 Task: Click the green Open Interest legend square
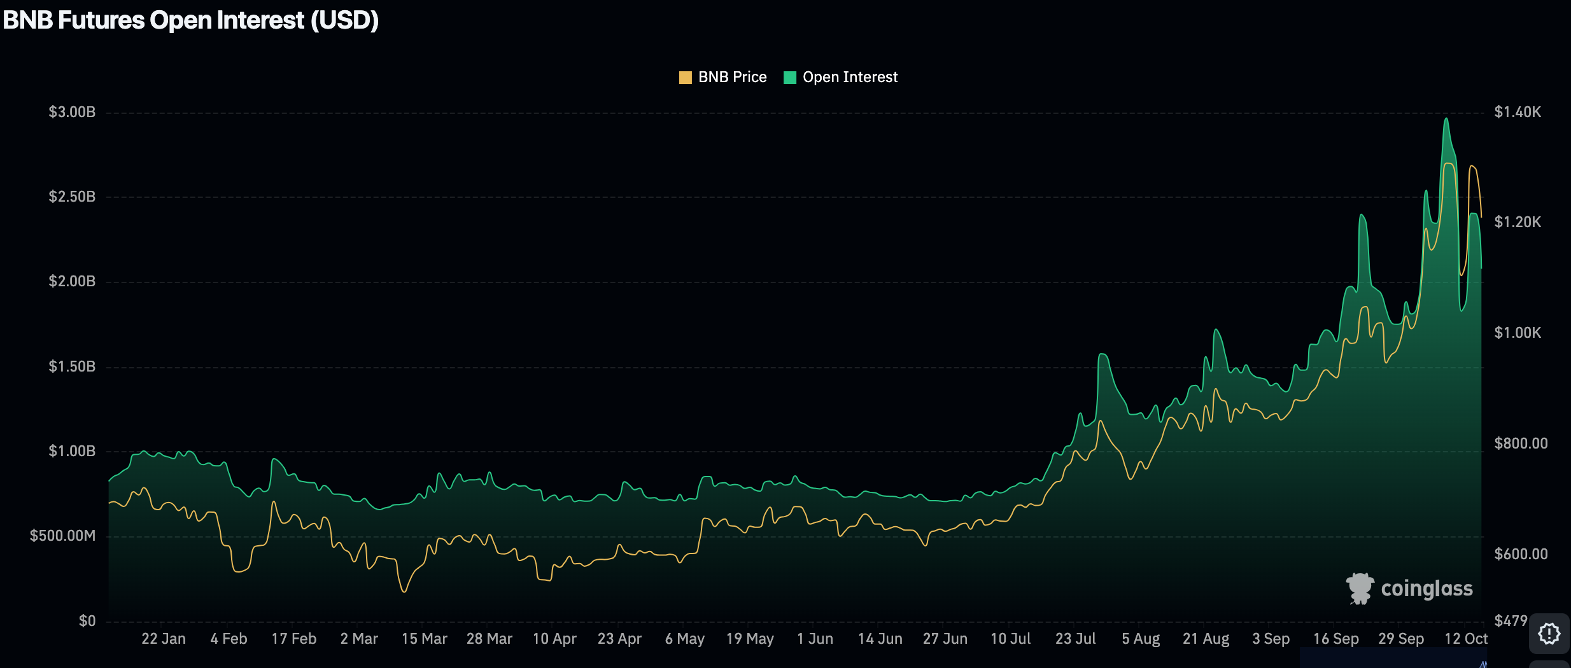click(x=789, y=78)
